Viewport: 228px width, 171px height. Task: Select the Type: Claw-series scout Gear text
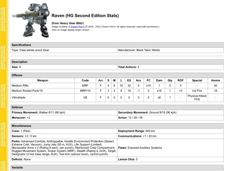coord(30,50)
